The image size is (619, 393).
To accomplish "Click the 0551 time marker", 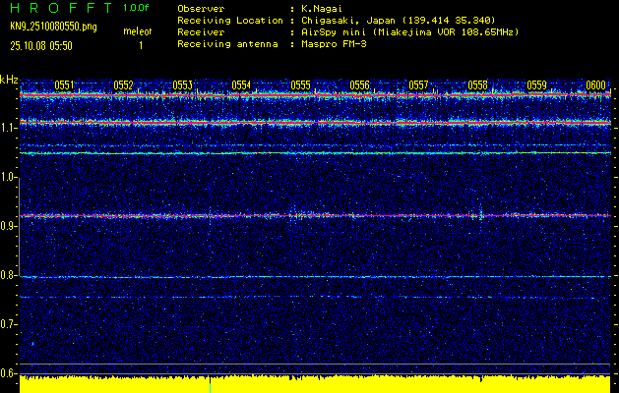I will [x=64, y=85].
